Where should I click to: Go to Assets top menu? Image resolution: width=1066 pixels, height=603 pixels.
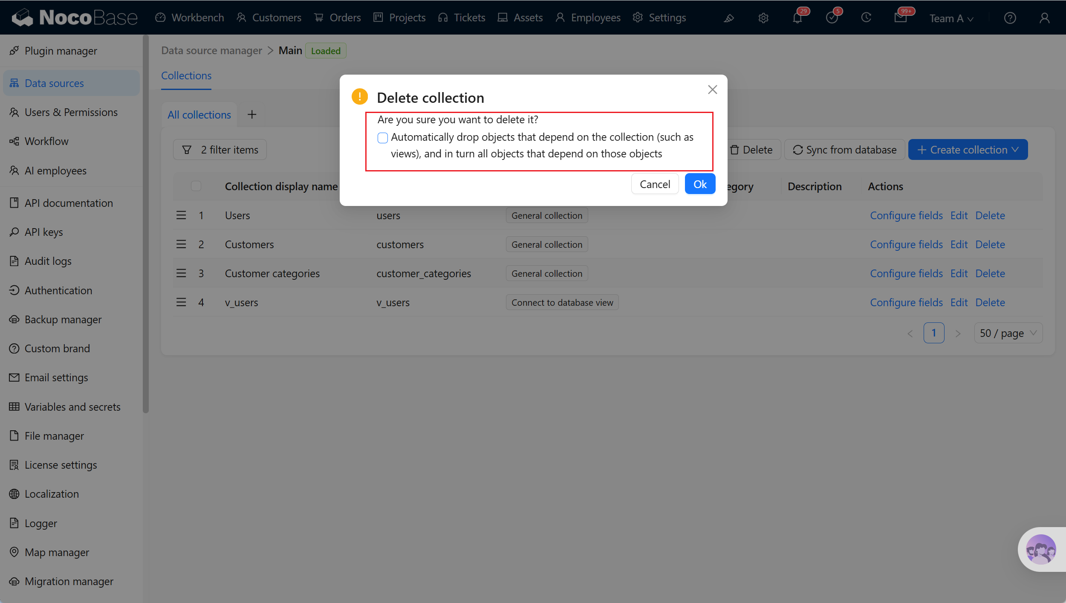[x=520, y=17]
